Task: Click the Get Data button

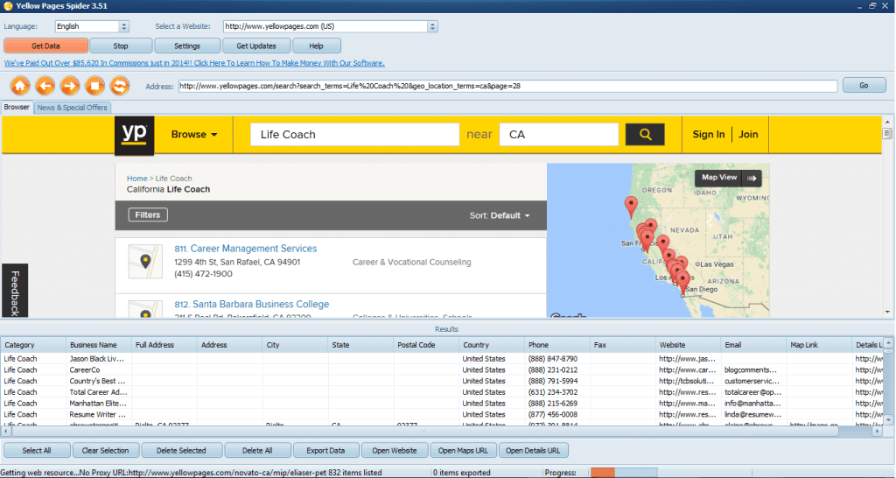Action: coord(45,46)
